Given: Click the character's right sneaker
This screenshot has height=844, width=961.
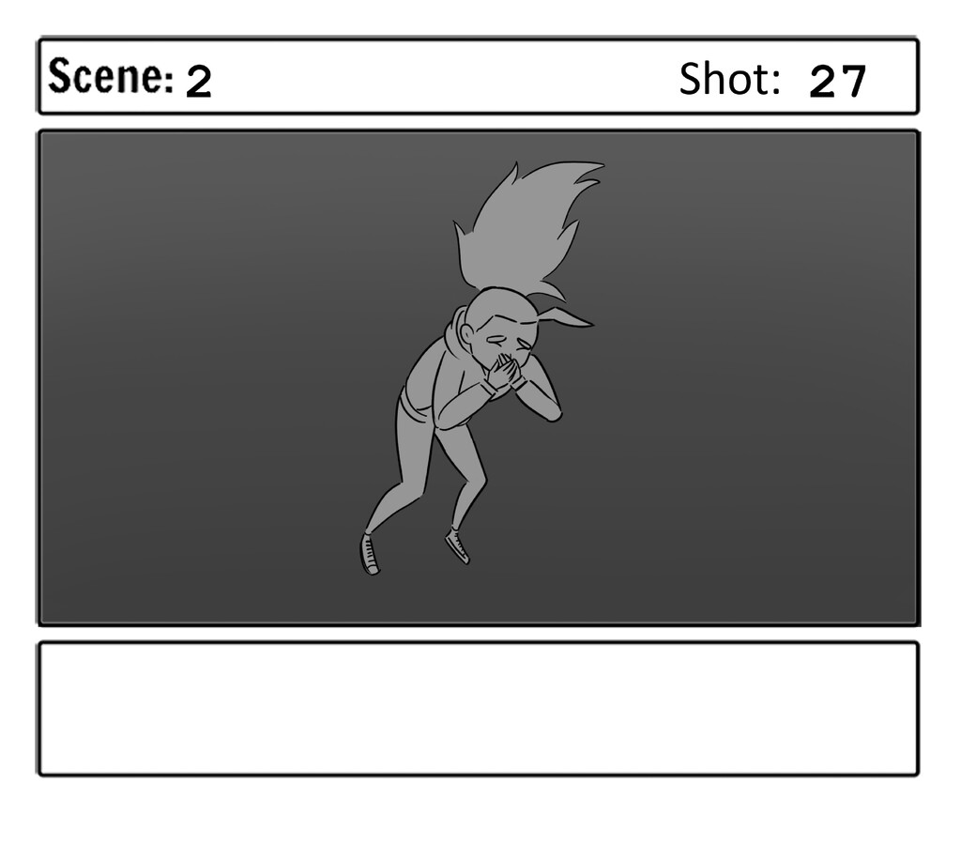Looking at the screenshot, I should 458,545.
